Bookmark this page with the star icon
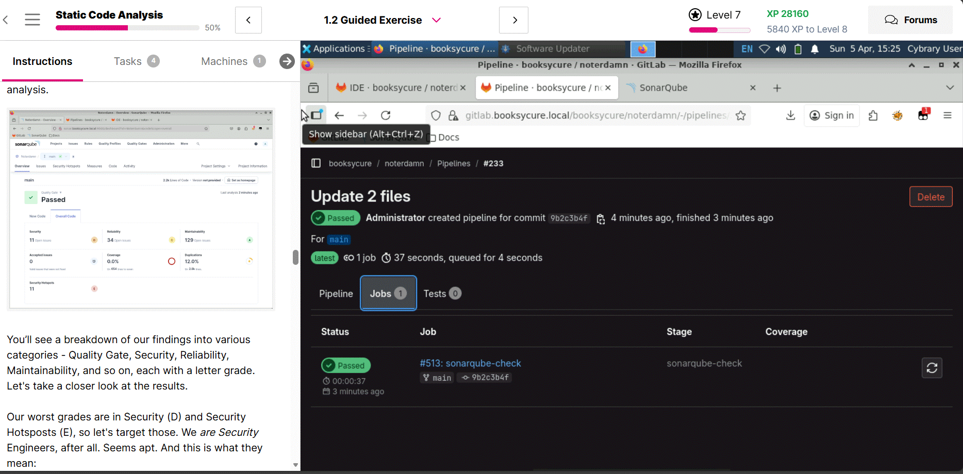963x474 pixels. (x=741, y=115)
